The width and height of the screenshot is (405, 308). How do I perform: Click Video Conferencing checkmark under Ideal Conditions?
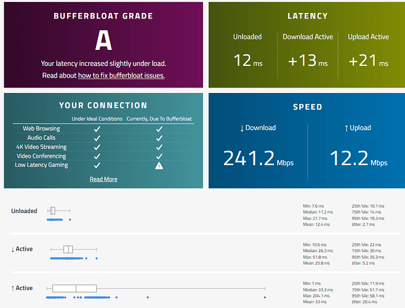97,156
